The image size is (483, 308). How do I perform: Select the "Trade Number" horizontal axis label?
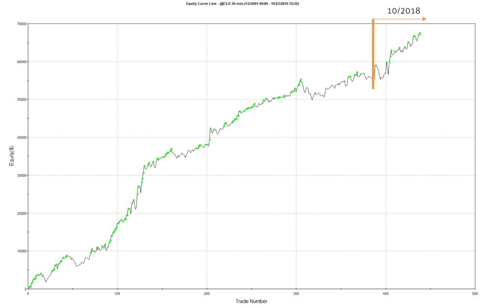(x=251, y=301)
